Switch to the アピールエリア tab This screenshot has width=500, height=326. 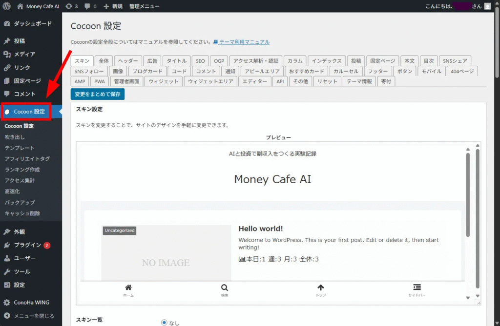pyautogui.click(x=262, y=71)
